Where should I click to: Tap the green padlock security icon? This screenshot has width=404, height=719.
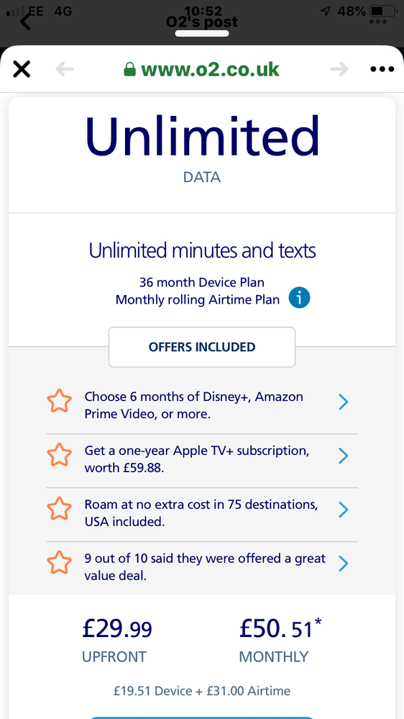pos(130,69)
